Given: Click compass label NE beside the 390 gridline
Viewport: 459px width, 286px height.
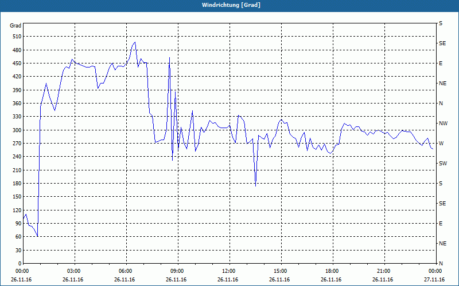Looking at the screenshot, I should click(x=442, y=84).
